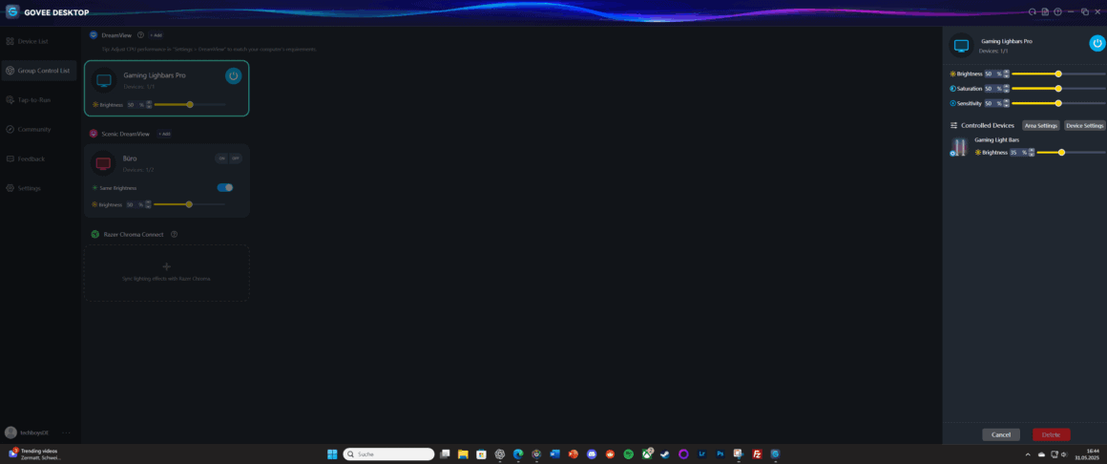
Task: Click the Razer Chroma Connect icon
Action: (94, 234)
